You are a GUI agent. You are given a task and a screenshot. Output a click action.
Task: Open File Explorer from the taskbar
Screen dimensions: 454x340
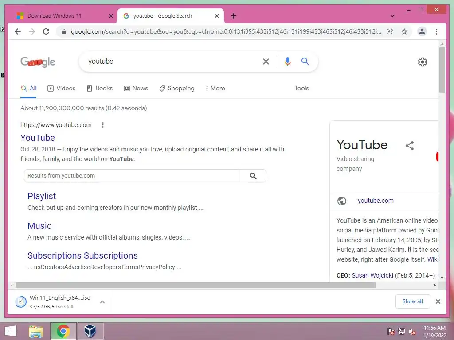click(36, 331)
